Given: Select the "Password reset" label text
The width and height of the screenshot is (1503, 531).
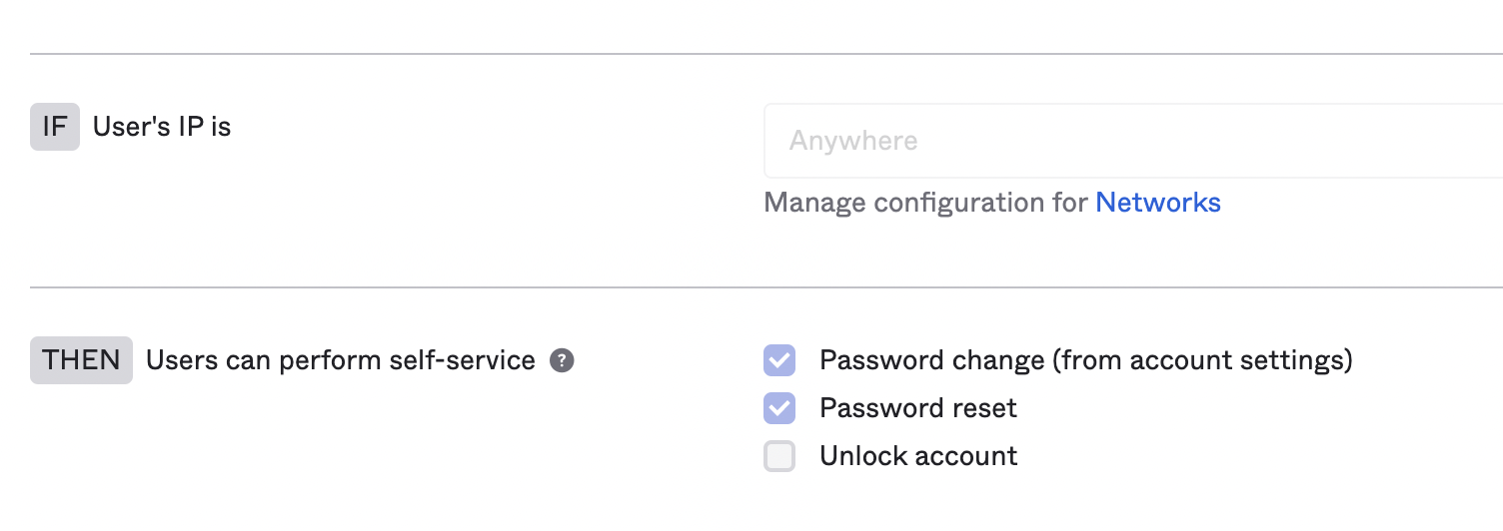Looking at the screenshot, I should (917, 408).
